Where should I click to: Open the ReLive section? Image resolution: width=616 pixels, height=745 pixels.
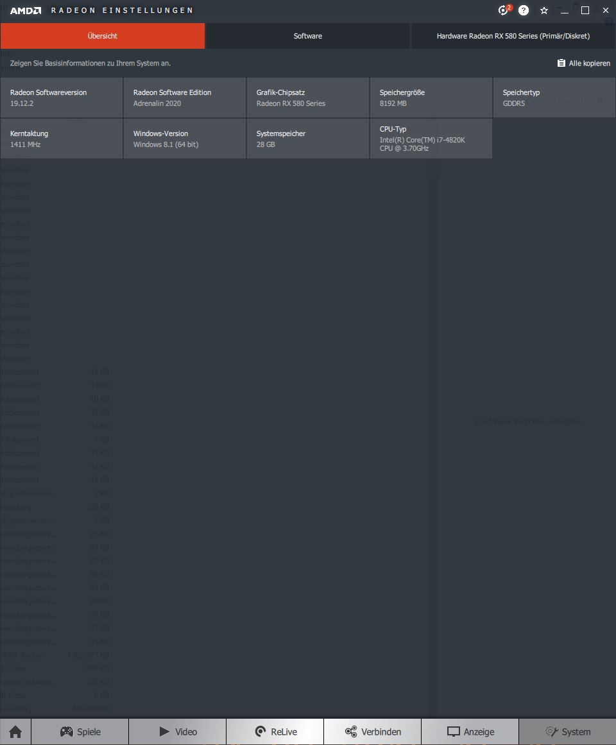click(x=275, y=732)
